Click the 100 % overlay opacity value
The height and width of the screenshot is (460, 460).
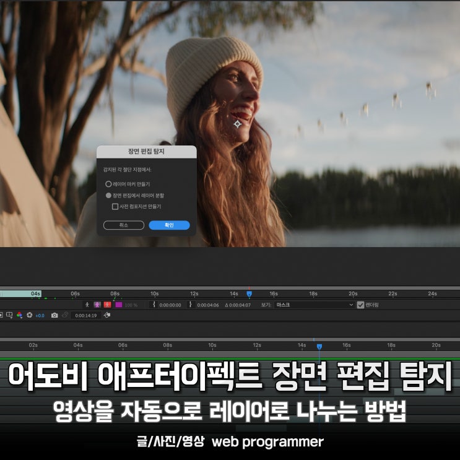(131, 305)
